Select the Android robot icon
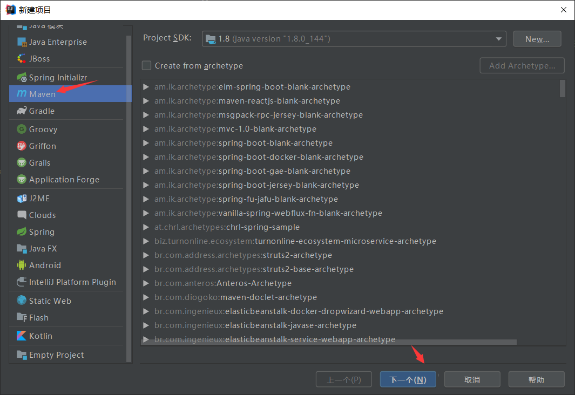 (x=22, y=265)
